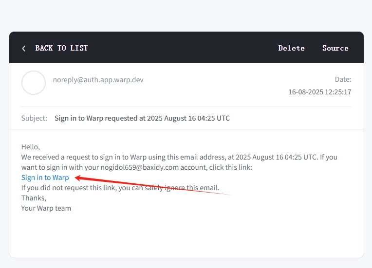Screen dimensions: 372x268
Task: Click the Thanks closing line
Action: click(x=34, y=198)
